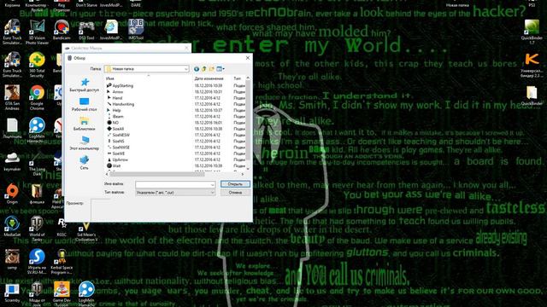Select the NO cursor file
547x307 pixels.
[113, 123]
